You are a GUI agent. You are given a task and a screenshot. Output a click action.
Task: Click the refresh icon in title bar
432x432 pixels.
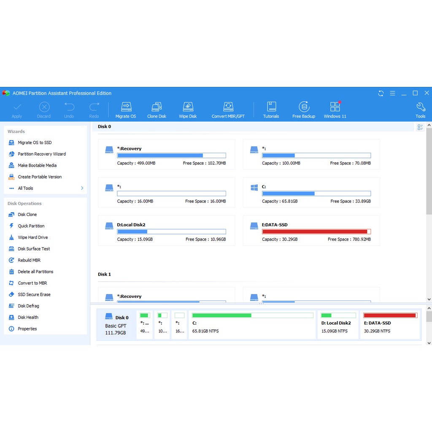point(381,93)
